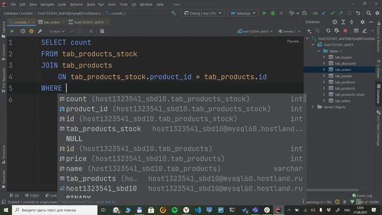The width and height of the screenshot is (382, 215).
Task: Open query history clock icon
Action: click(23, 31)
